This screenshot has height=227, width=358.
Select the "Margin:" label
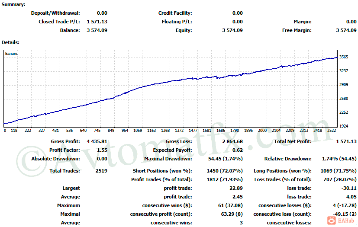[x=303, y=22]
